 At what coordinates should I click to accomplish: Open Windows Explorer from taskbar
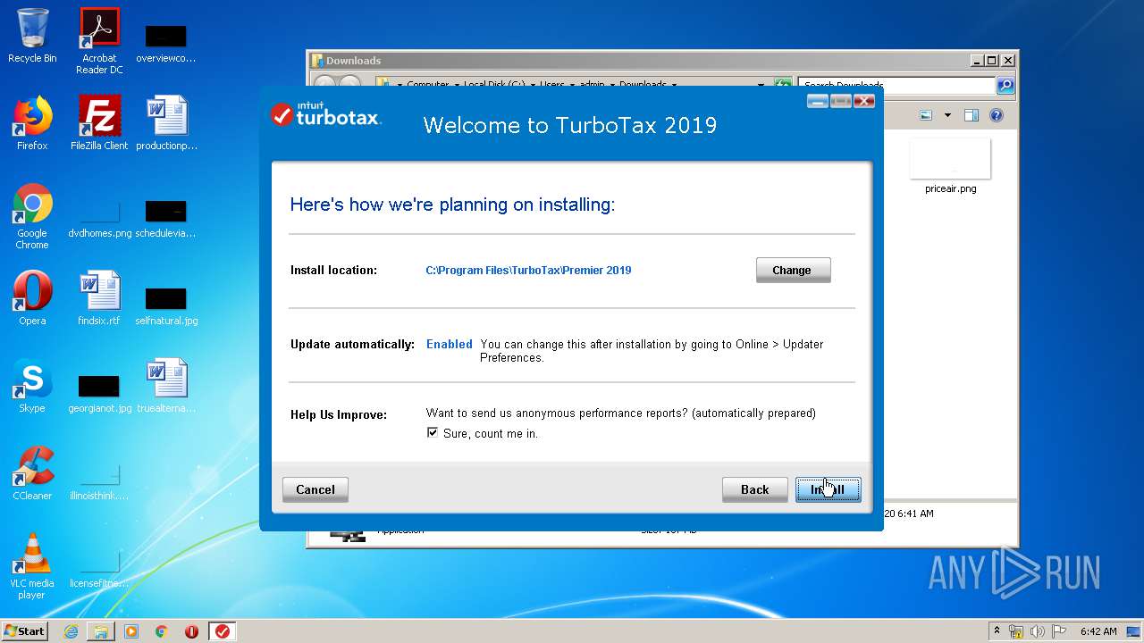click(101, 631)
